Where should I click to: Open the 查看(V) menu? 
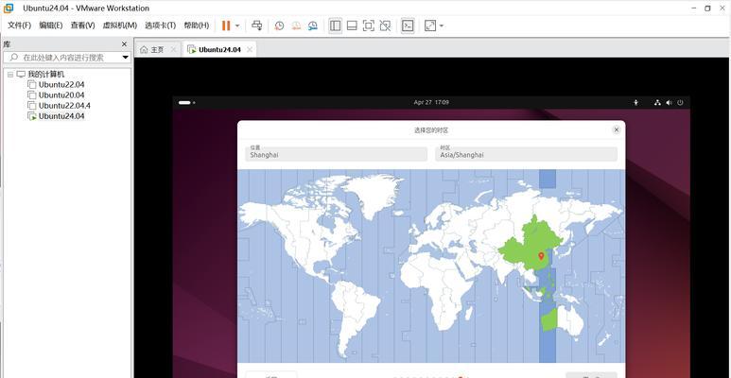point(82,26)
